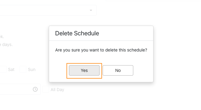Expand the dropdown arrow in the top field

(91, 10)
